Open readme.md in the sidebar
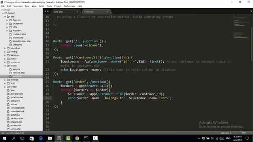Image resolution: width=253 pixels, height=142 pixels. coord(16,125)
